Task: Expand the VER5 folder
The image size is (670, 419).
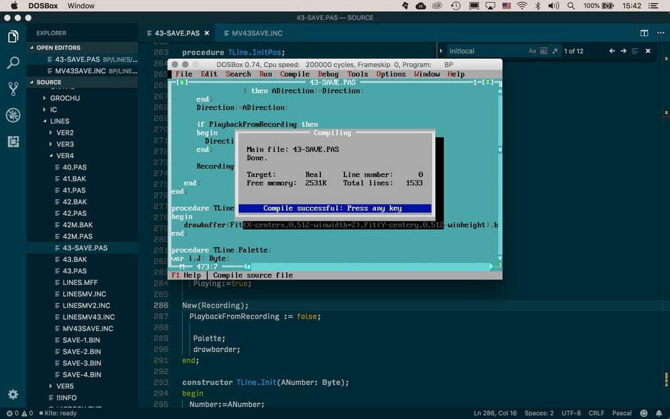Action: click(82, 386)
